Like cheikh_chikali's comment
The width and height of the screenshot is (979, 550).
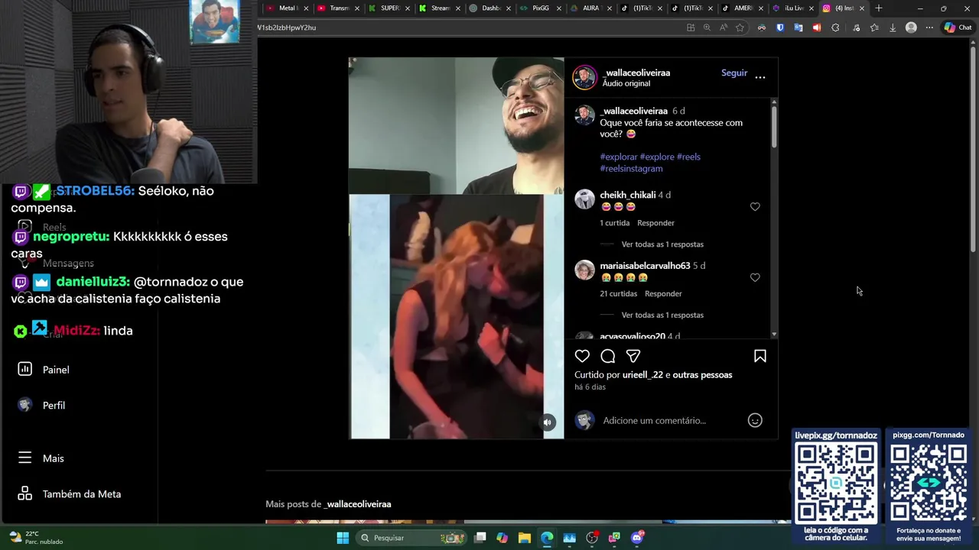pyautogui.click(x=755, y=207)
